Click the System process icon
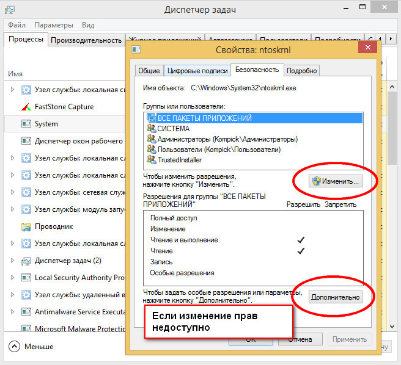The width and height of the screenshot is (401, 365). pos(26,124)
